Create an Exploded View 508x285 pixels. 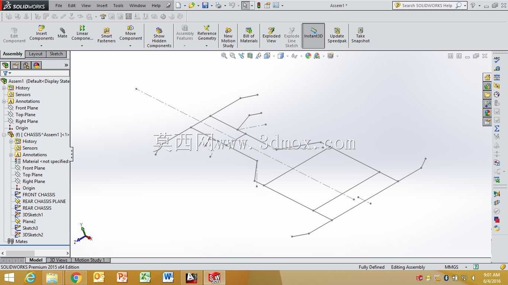click(271, 35)
